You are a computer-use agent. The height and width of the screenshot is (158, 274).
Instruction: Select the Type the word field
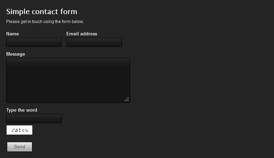(x=34, y=118)
